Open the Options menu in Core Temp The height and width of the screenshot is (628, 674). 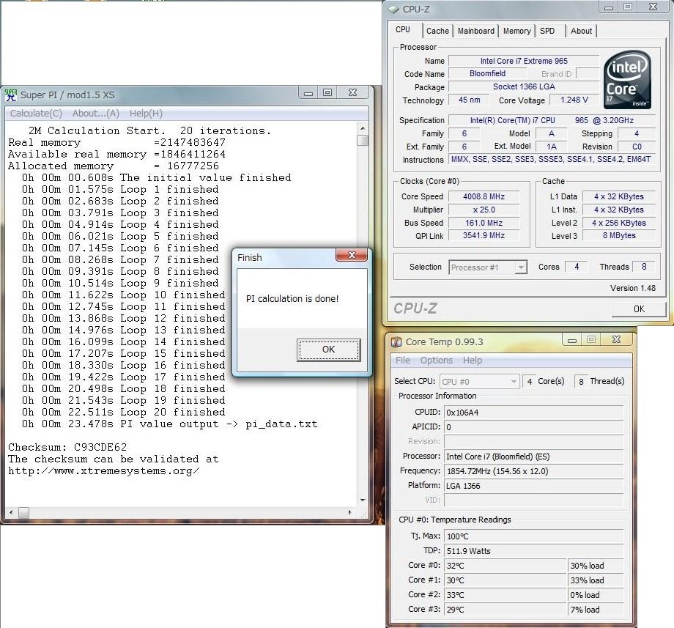(x=436, y=361)
